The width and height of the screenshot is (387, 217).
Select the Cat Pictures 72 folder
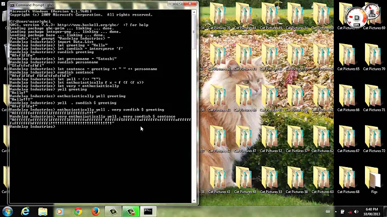374,139
